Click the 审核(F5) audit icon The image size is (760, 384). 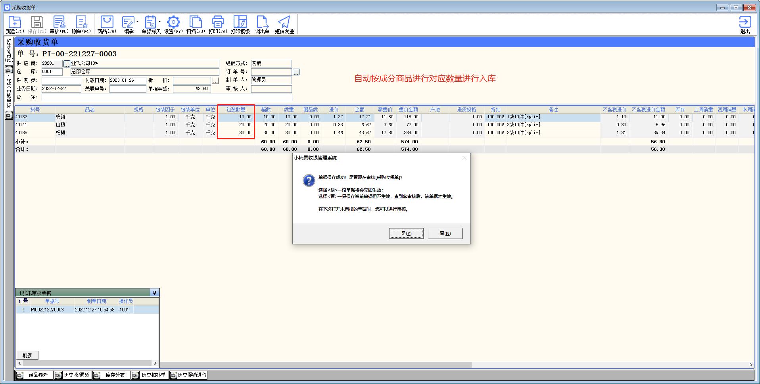tap(59, 25)
